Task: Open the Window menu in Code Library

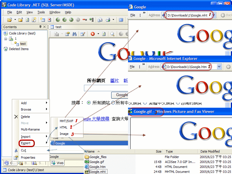Action: [55, 12]
